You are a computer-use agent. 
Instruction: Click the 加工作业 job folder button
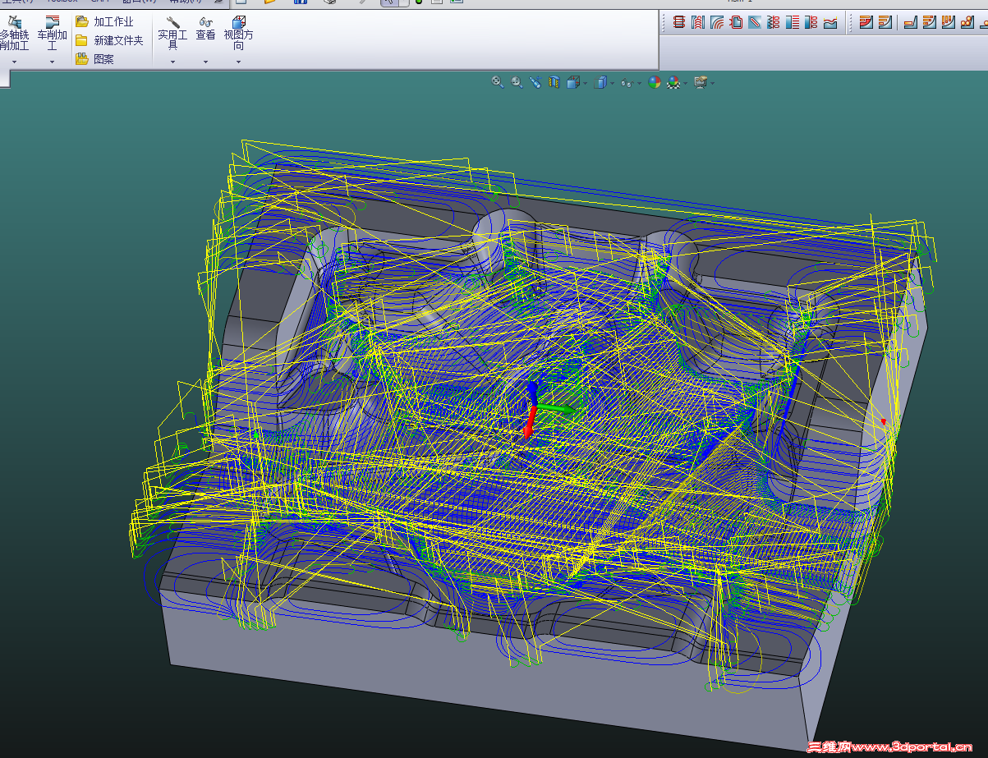click(104, 21)
